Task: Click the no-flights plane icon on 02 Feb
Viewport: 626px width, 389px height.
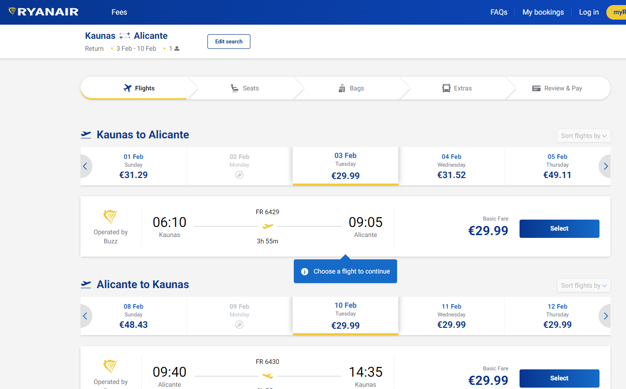Action: [239, 174]
